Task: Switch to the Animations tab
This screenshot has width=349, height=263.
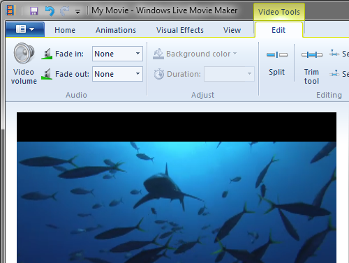Action: (116, 30)
